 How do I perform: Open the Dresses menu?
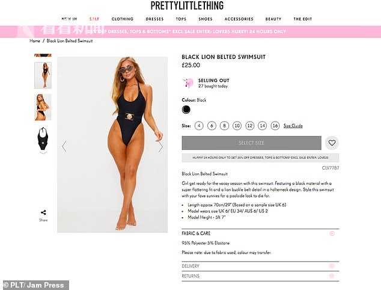point(154,19)
